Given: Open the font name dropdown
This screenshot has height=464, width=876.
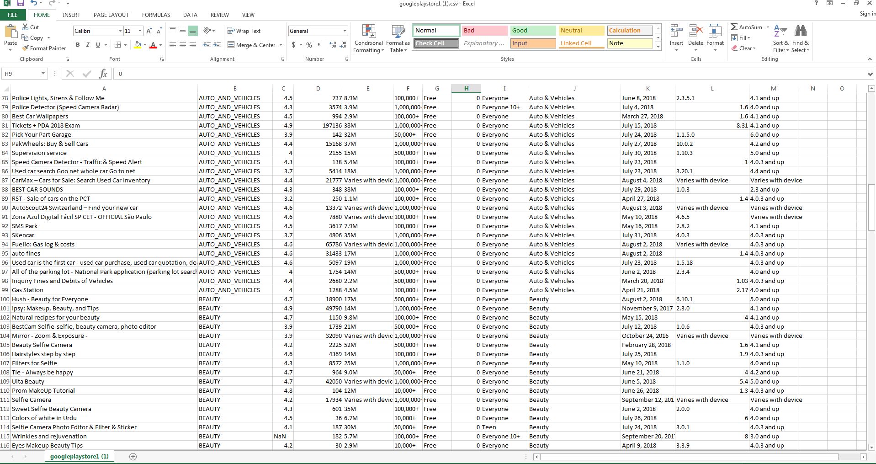Looking at the screenshot, I should (120, 31).
